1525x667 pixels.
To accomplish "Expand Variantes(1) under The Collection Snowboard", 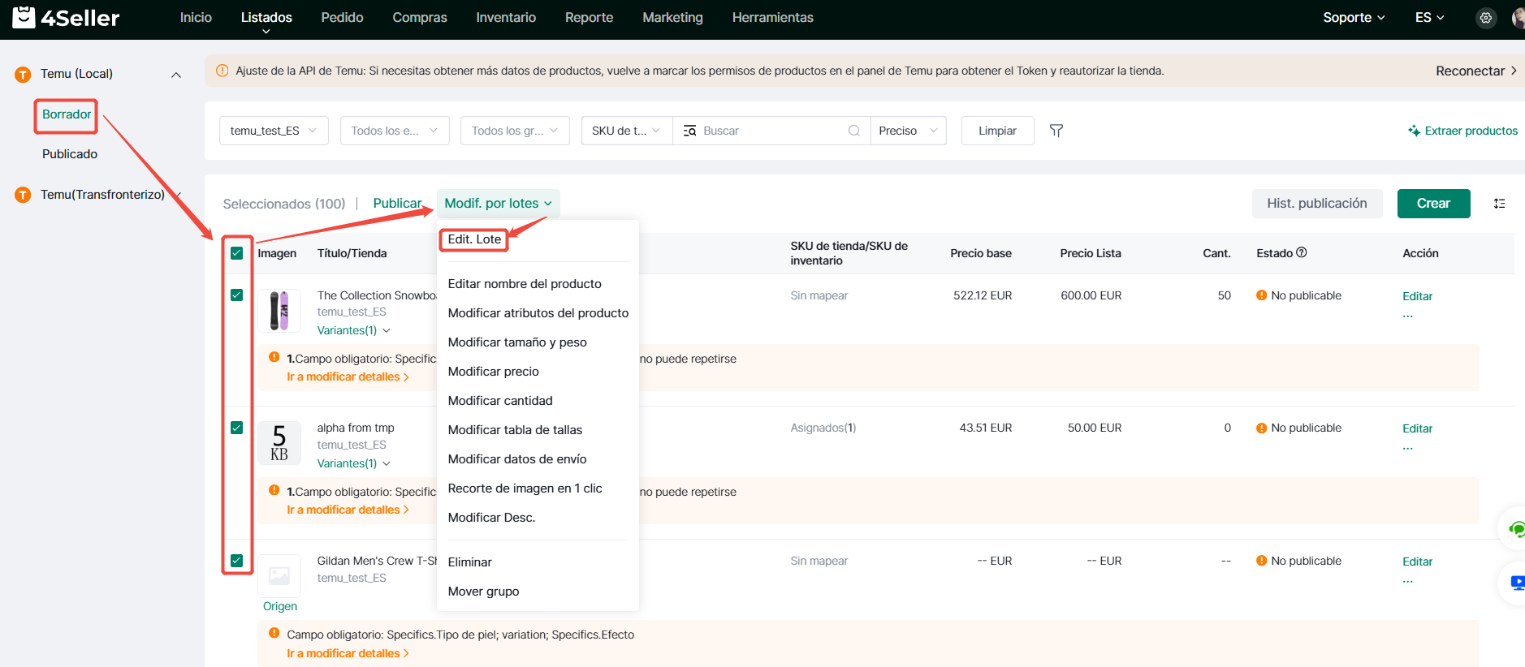I will tap(354, 330).
